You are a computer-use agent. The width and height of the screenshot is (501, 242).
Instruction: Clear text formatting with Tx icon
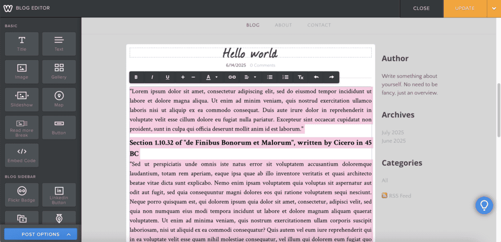click(x=301, y=77)
